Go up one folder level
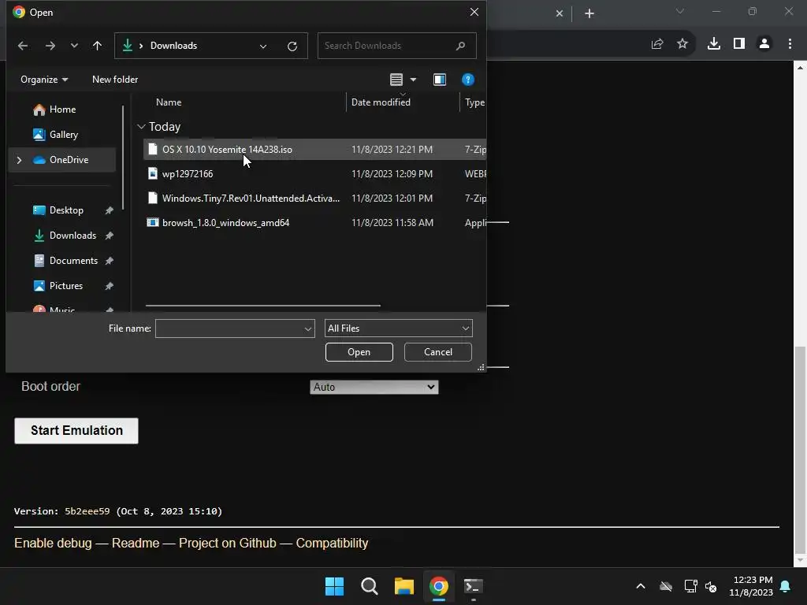 pyautogui.click(x=97, y=46)
